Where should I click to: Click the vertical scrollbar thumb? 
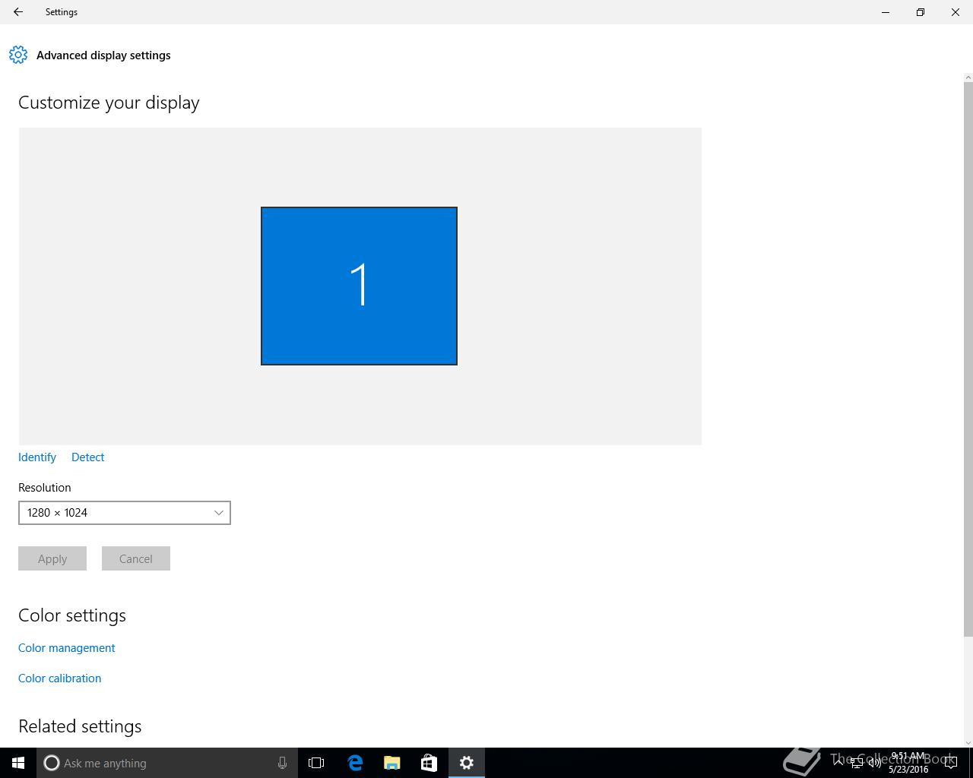coord(968,359)
